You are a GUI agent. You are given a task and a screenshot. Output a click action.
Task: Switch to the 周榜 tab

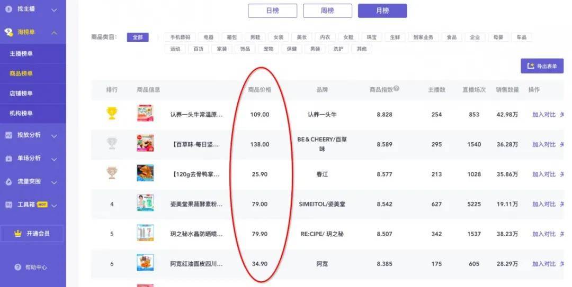(x=327, y=11)
